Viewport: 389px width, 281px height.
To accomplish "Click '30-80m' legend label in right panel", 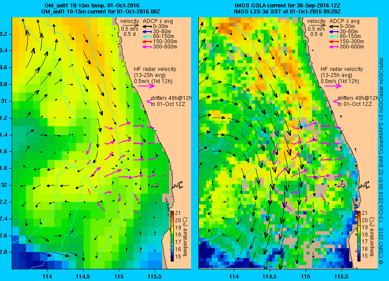I will [349, 32].
